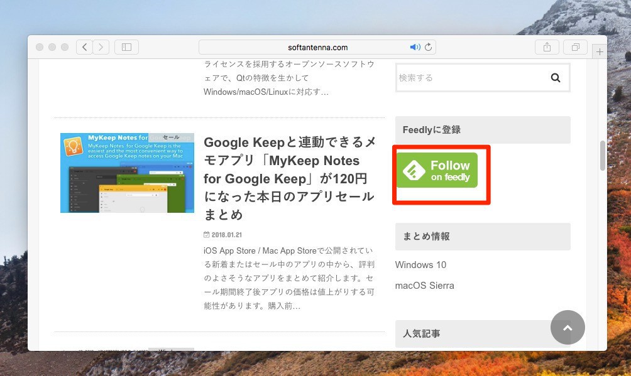Image resolution: width=631 pixels, height=376 pixels.
Task: Click the 2018.01.21 article date
Action: tap(226, 235)
